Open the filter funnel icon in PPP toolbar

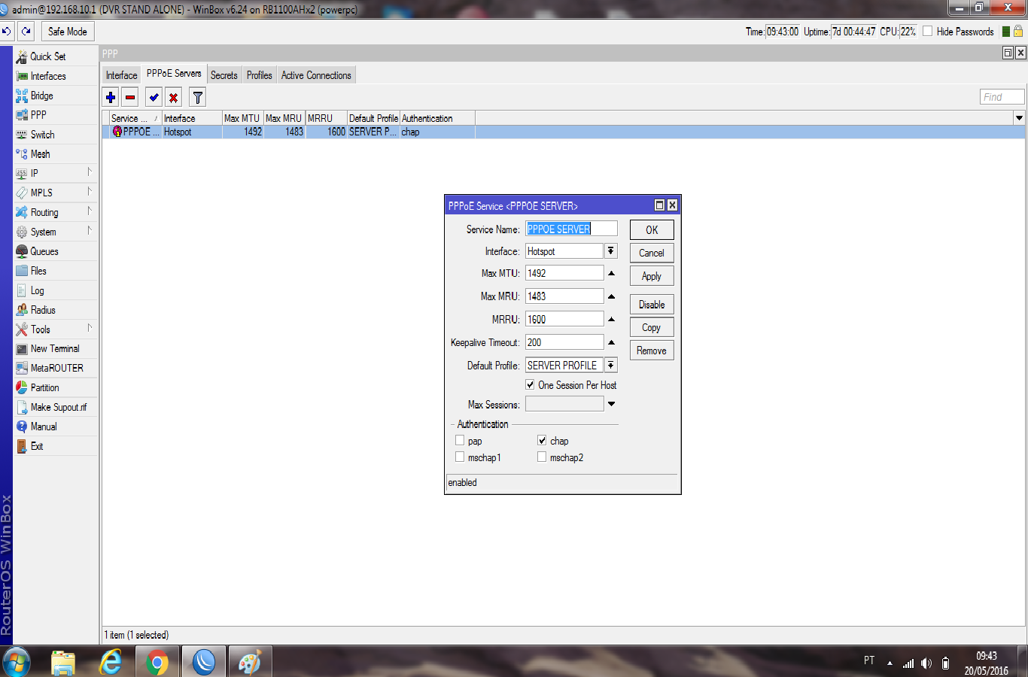tap(197, 97)
